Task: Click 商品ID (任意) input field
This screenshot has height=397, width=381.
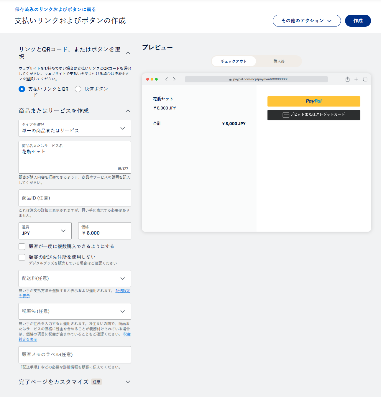Action: tap(75, 198)
